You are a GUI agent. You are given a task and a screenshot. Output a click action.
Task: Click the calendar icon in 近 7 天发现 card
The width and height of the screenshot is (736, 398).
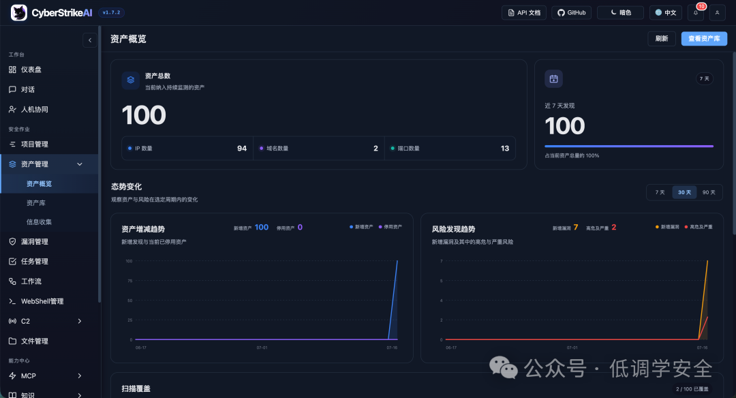pos(553,79)
